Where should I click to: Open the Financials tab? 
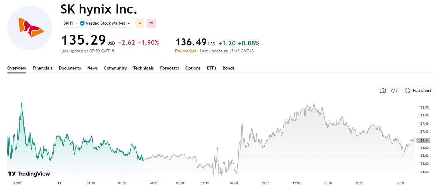click(x=42, y=68)
